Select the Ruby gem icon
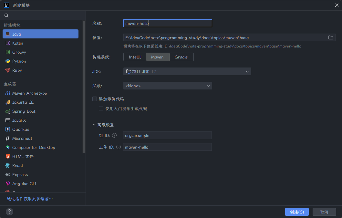342x218 pixels. 8,70
